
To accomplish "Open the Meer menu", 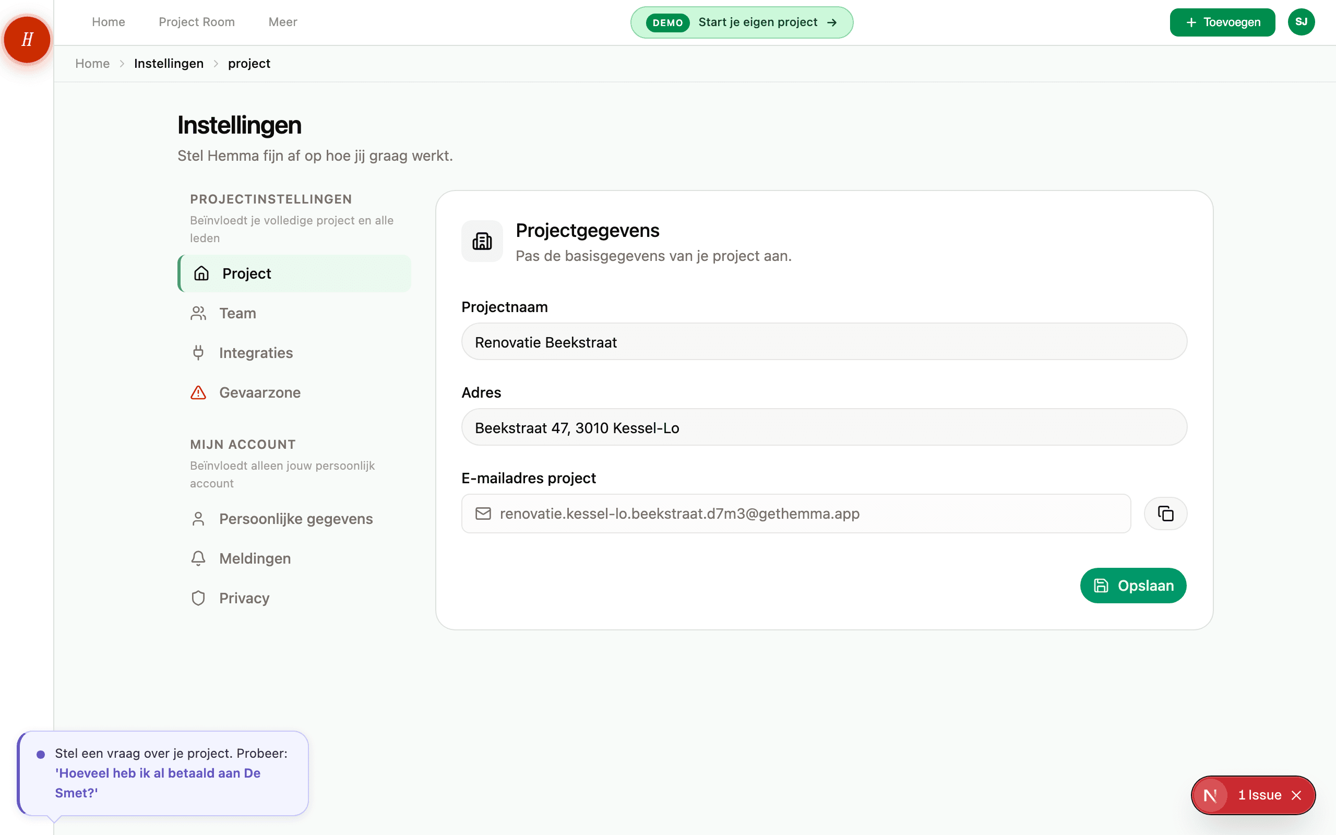I will click(x=282, y=22).
